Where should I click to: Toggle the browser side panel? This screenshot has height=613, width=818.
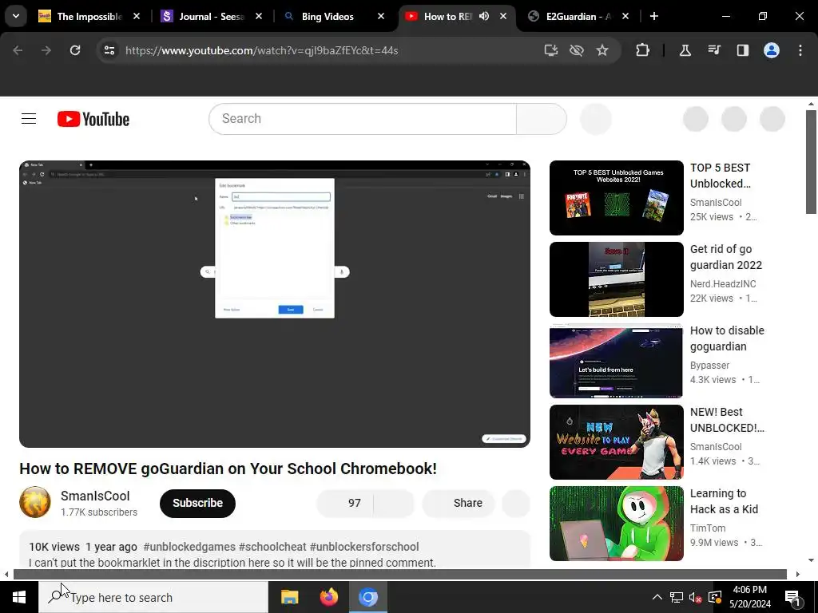[x=742, y=50]
